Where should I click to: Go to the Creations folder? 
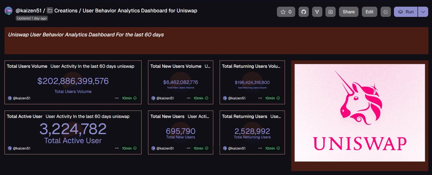(66, 11)
